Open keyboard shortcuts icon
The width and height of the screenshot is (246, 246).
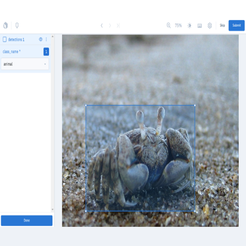click(199, 26)
